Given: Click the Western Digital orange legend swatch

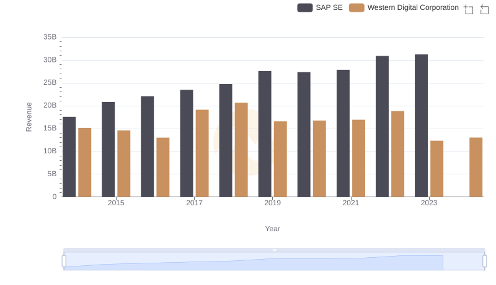Looking at the screenshot, I should [x=356, y=7].
